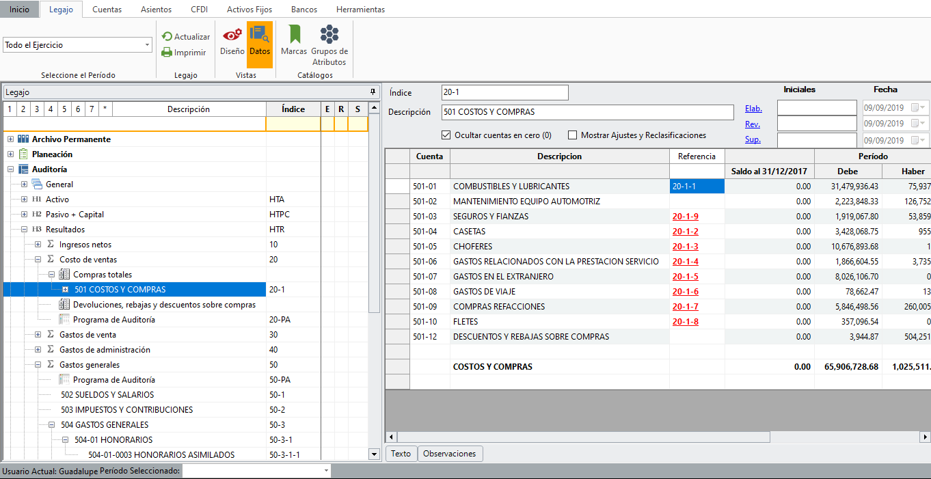Open the 20-1-9 reference link
The image size is (931, 479).
click(x=685, y=217)
